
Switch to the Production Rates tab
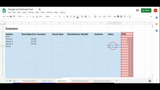29,81
